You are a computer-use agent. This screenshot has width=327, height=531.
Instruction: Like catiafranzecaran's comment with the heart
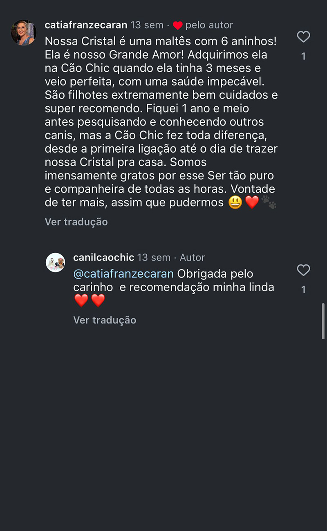[x=303, y=37]
